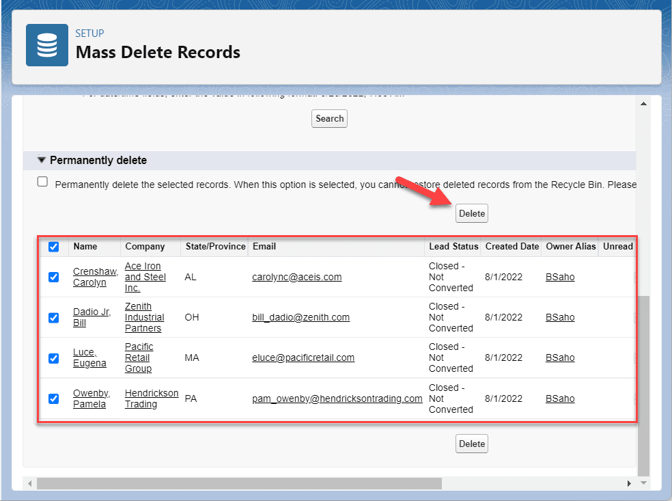
Task: Uncheck the Crenshaw, Carolyn row checkbox
Action: pyautogui.click(x=53, y=277)
